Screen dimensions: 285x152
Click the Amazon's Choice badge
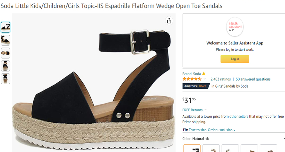(x=196, y=86)
